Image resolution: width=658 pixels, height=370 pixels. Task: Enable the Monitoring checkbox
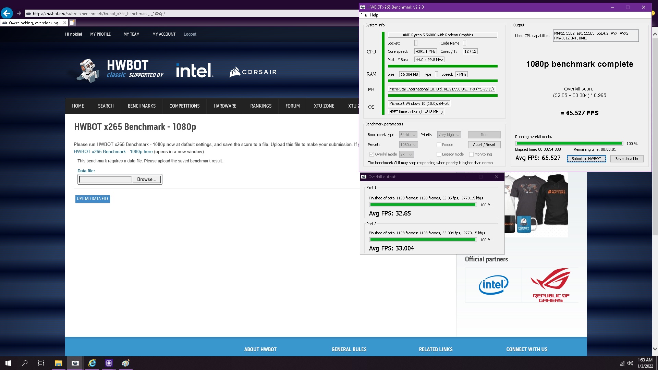pos(471,154)
